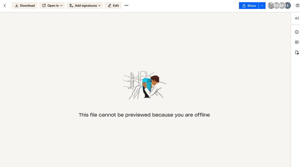Click the offline preview message text
The image size is (300, 167).
pyautogui.click(x=144, y=115)
